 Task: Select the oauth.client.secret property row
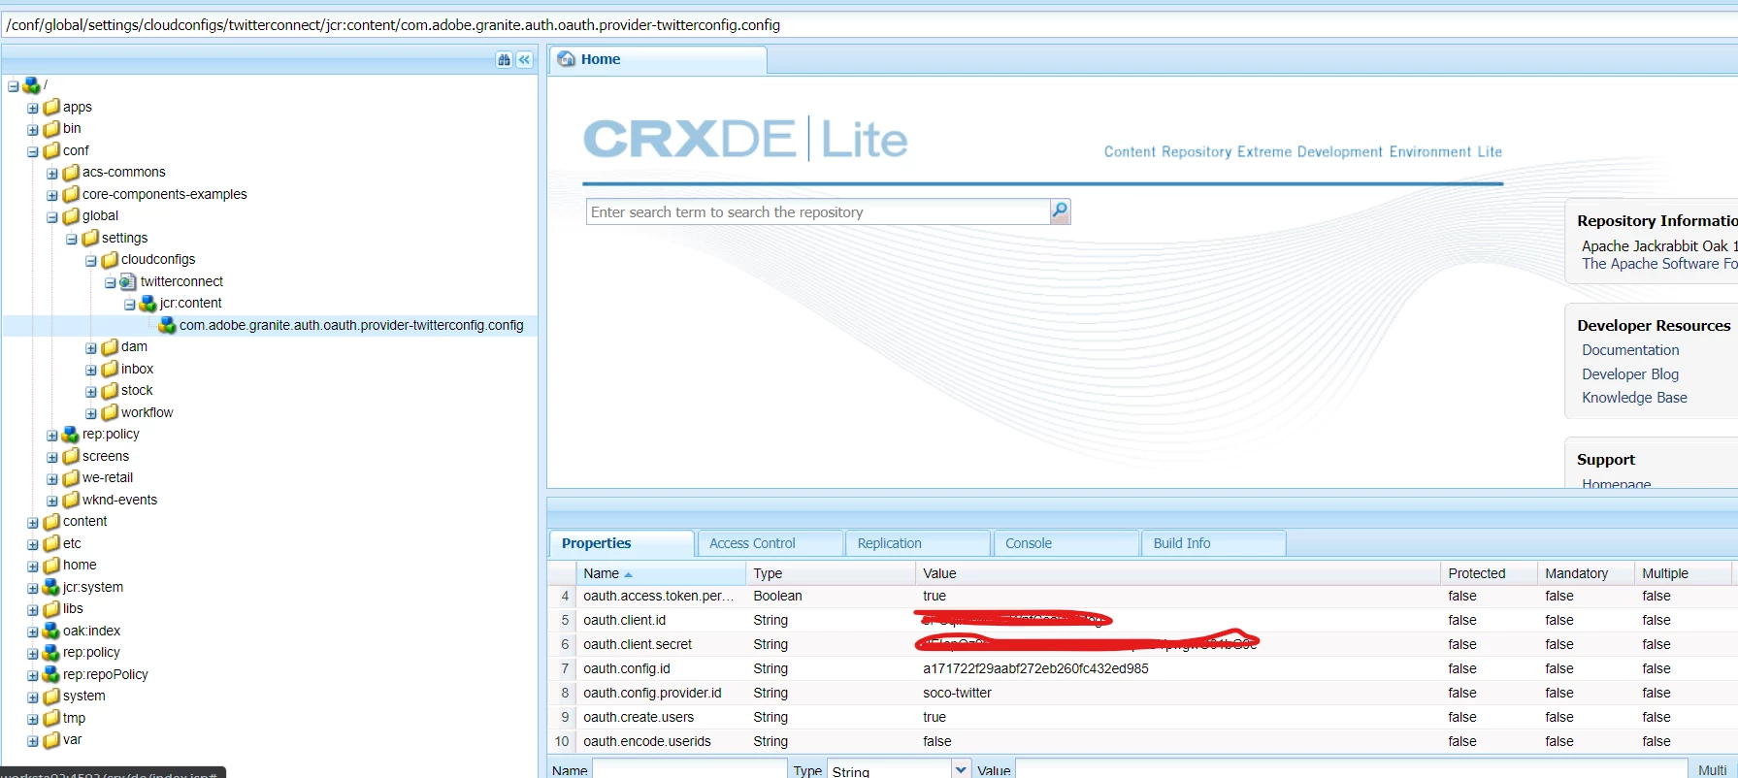pyautogui.click(x=1142, y=644)
